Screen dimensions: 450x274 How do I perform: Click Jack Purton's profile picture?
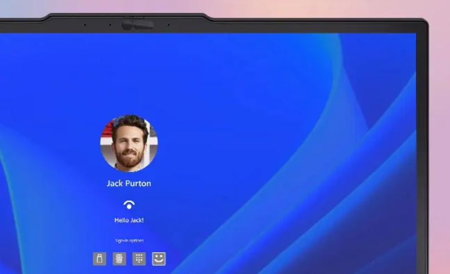[129, 143]
